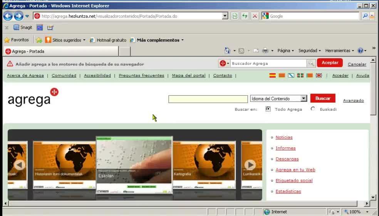Screen dimensions: 379x216
Task: Open Acerca de Agrega link
Action: pos(25,76)
